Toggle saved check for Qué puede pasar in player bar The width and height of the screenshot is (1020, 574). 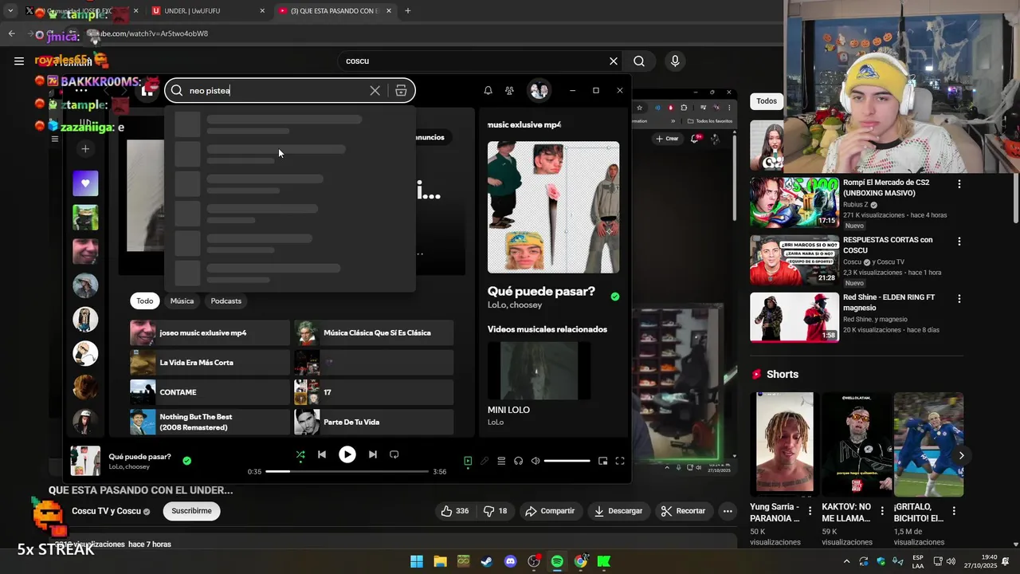click(187, 461)
